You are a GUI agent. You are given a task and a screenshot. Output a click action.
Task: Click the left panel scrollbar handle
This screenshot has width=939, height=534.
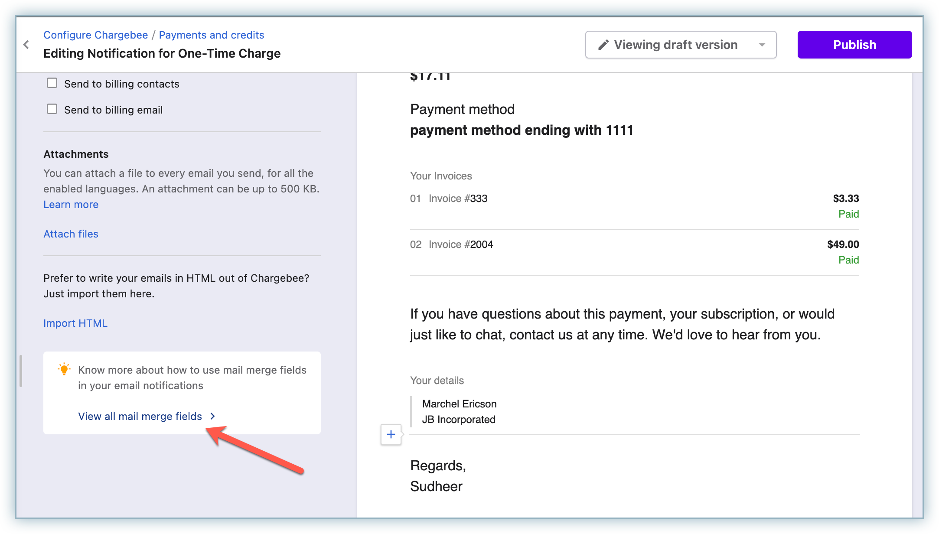click(x=20, y=371)
